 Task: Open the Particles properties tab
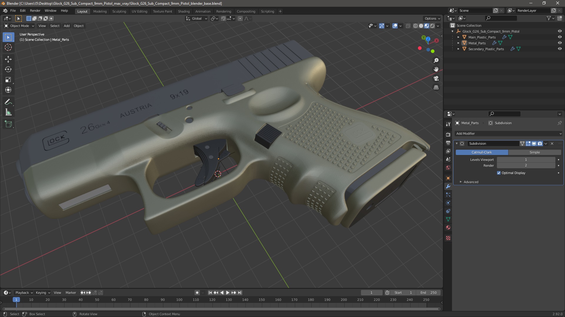tap(448, 195)
